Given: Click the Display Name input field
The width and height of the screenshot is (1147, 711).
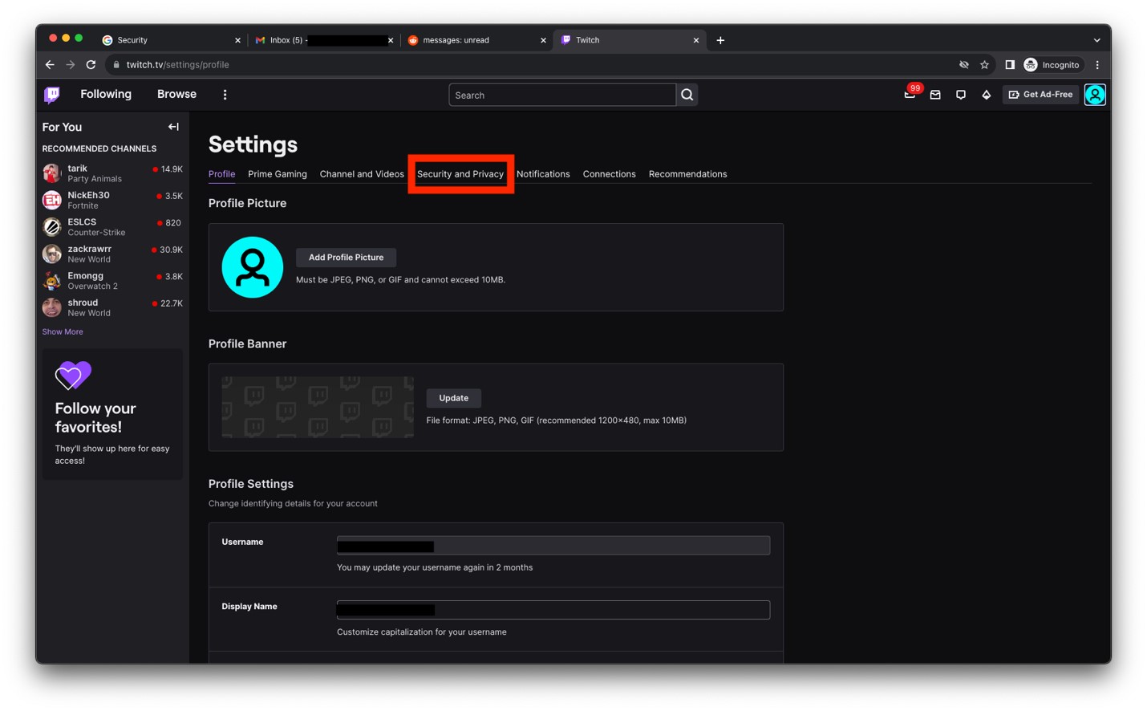Looking at the screenshot, I should 553,610.
